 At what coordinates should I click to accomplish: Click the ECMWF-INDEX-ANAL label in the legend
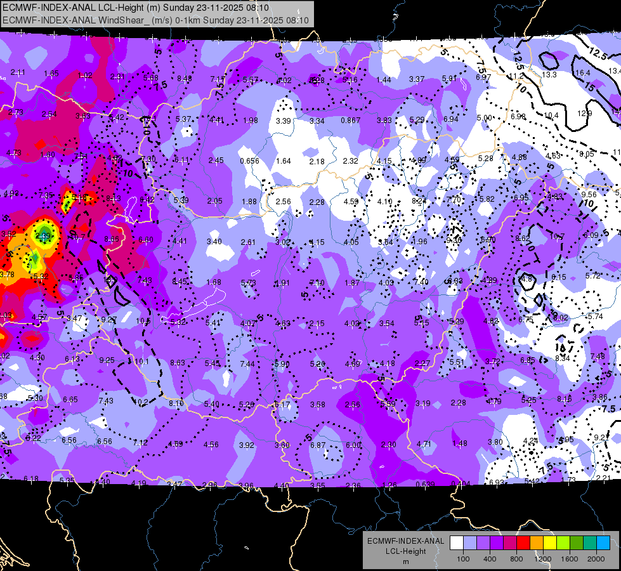click(x=405, y=541)
